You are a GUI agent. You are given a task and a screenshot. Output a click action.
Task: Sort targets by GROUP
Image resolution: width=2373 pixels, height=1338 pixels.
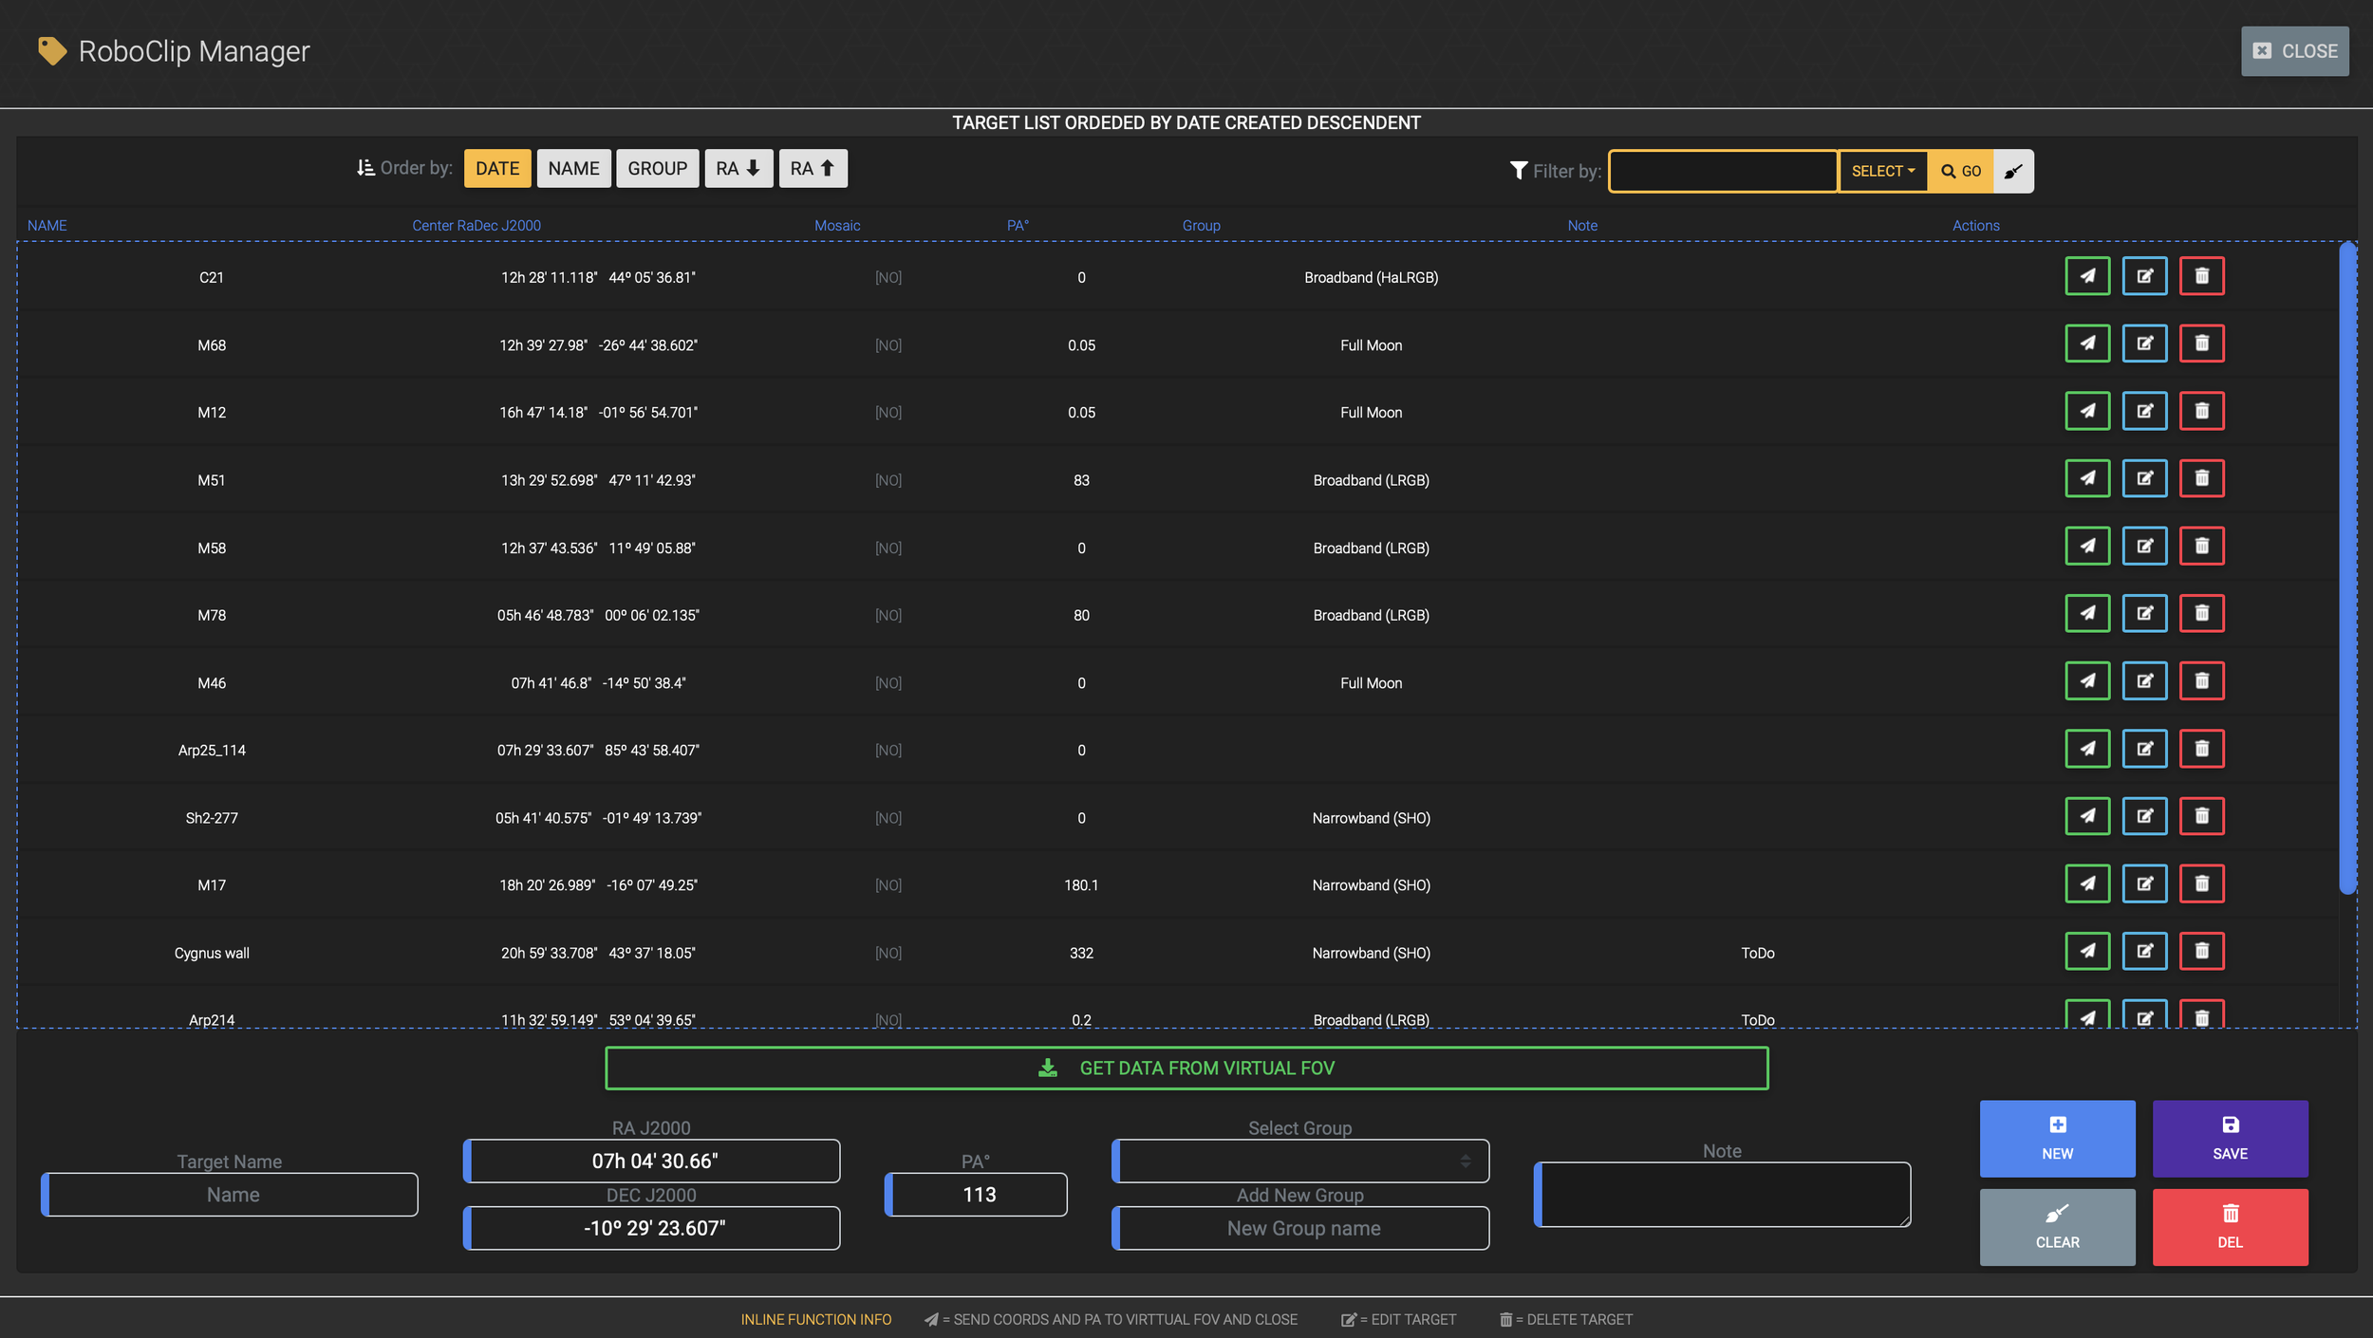pyautogui.click(x=657, y=168)
